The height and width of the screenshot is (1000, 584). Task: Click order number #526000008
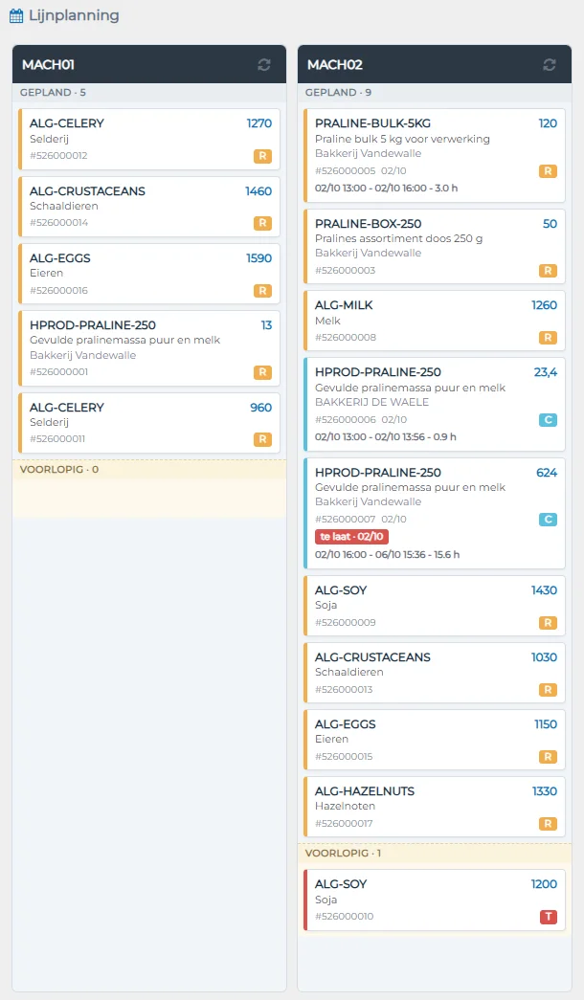(x=346, y=338)
